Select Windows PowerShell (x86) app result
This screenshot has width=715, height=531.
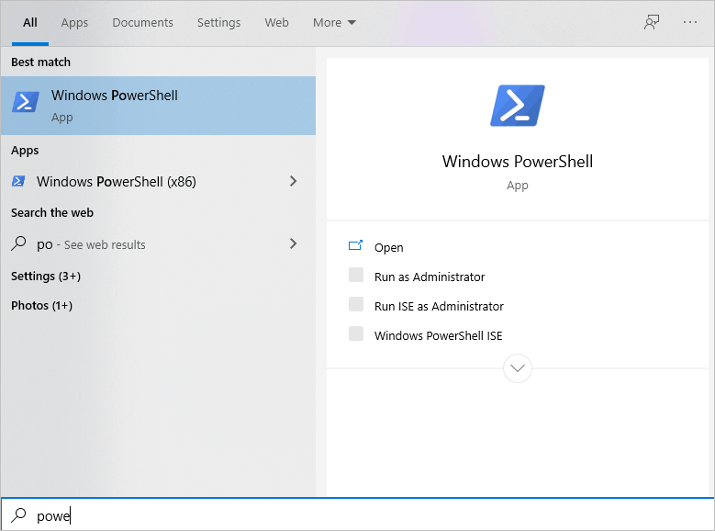(158, 181)
